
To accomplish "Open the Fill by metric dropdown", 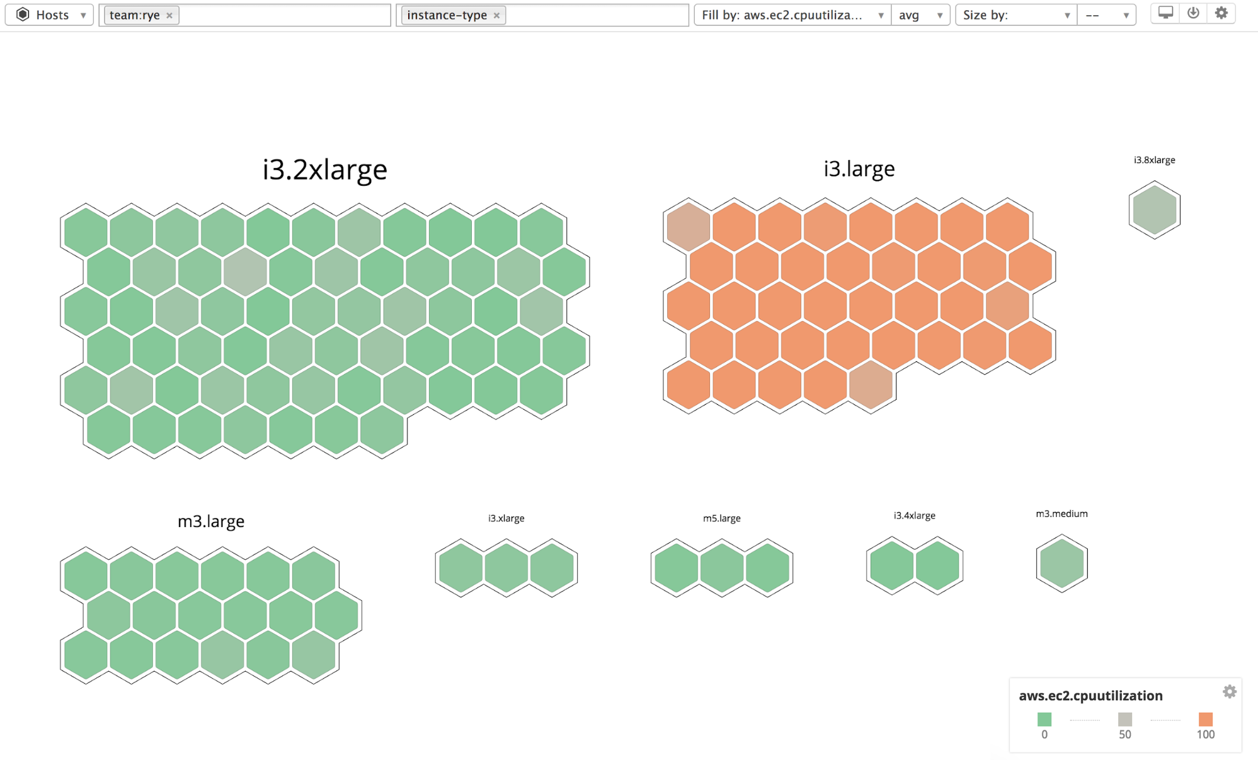I will pos(881,14).
